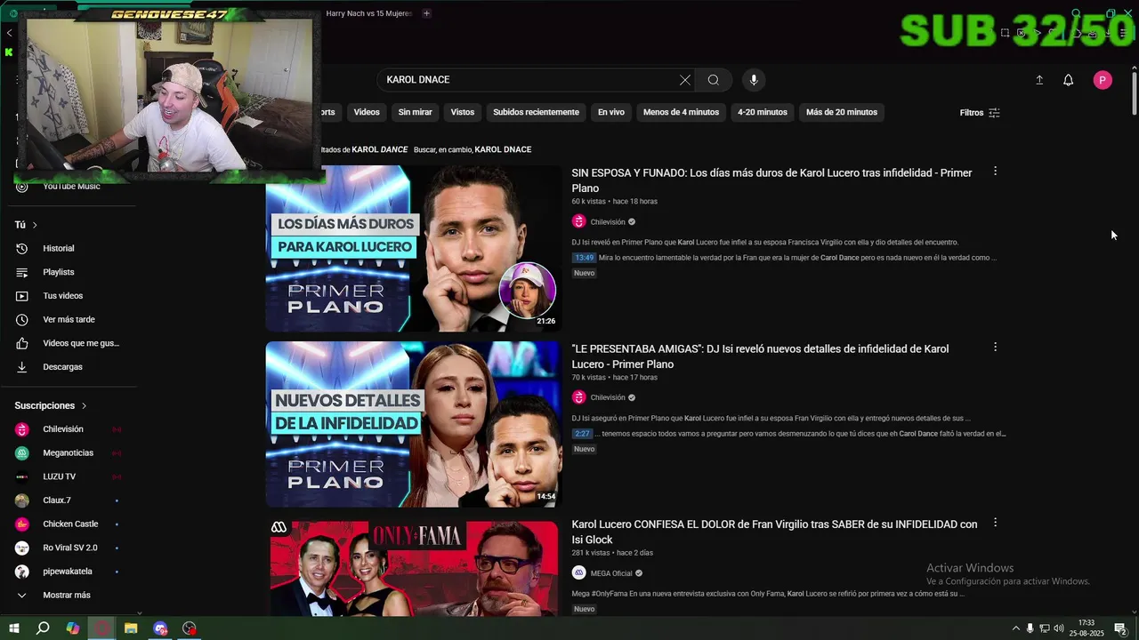Image resolution: width=1139 pixels, height=640 pixels.
Task: Start voice search with microphone icon
Action: pyautogui.click(x=754, y=80)
